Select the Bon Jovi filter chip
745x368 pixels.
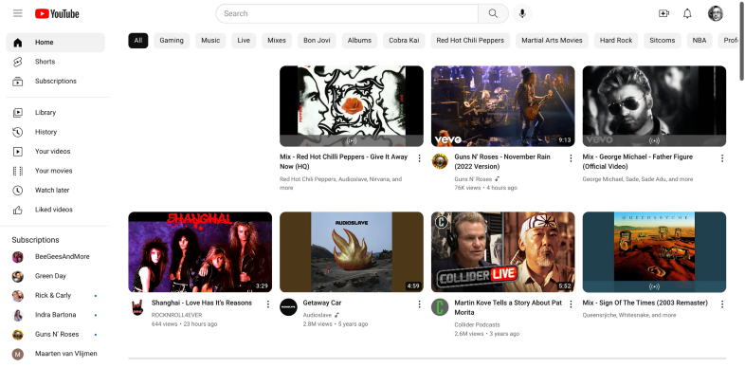pos(317,41)
